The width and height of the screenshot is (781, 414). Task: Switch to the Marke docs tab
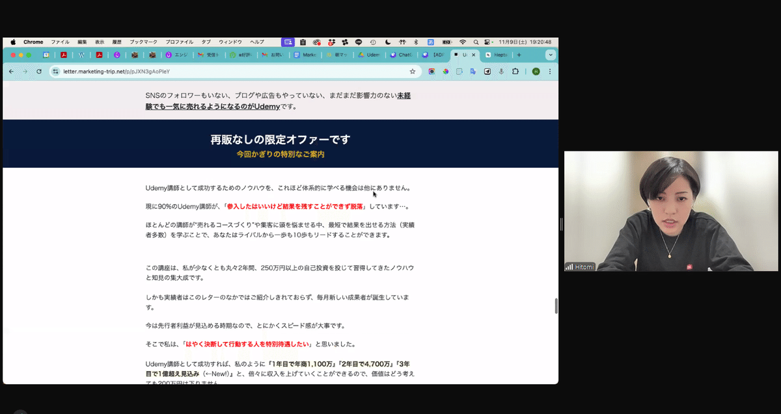(x=305, y=55)
